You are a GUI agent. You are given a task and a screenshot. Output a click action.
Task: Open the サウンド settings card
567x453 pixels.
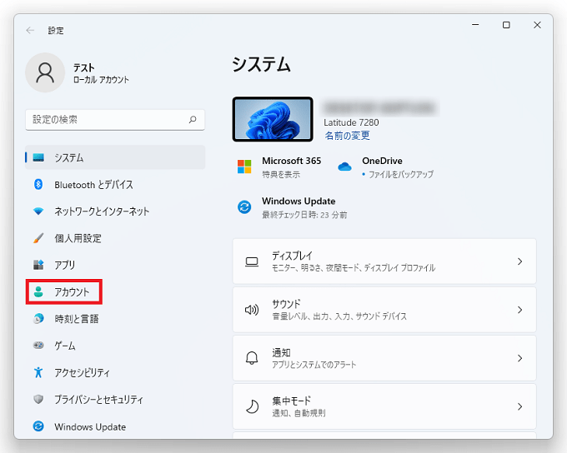384,310
